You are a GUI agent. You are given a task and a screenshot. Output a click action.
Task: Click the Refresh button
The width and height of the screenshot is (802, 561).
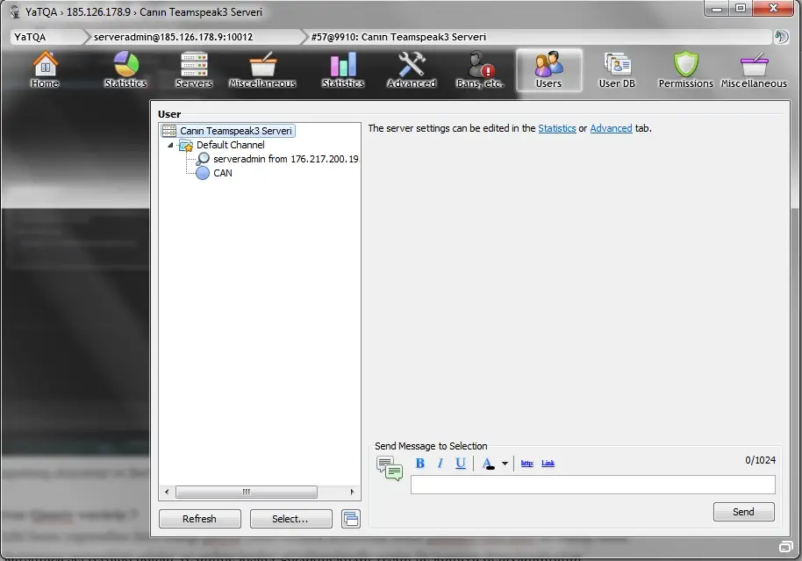[x=199, y=519]
